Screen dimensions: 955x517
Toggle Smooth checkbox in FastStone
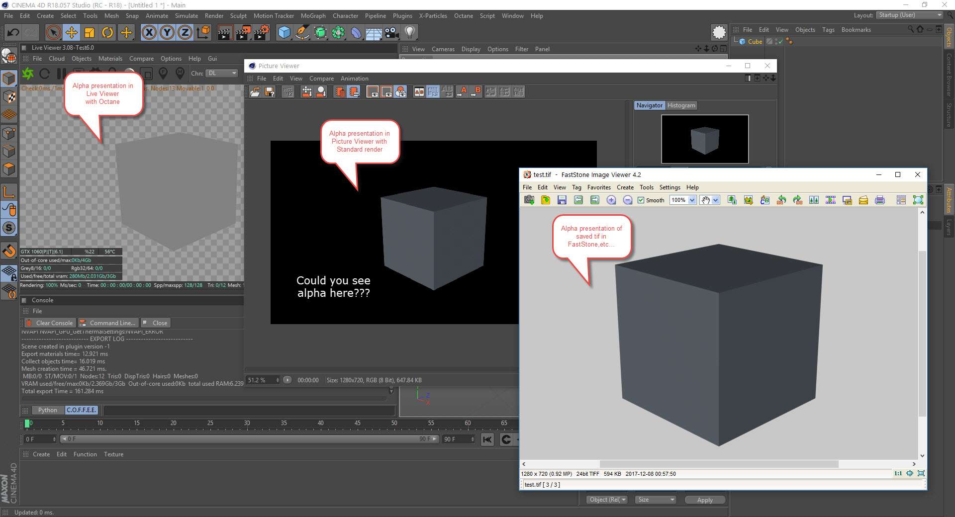tap(641, 200)
